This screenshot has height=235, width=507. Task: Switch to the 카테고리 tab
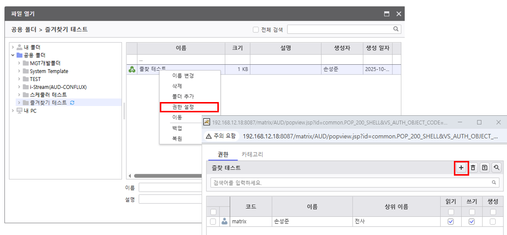(252, 154)
